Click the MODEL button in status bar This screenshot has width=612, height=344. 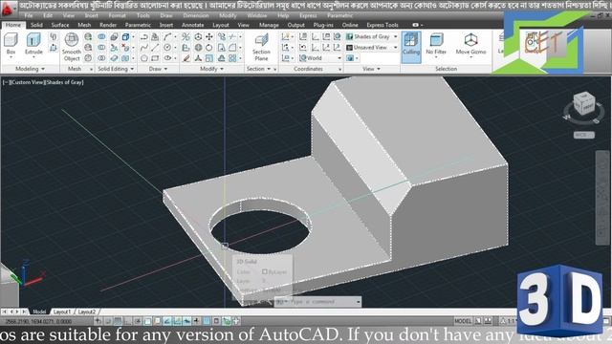click(463, 321)
